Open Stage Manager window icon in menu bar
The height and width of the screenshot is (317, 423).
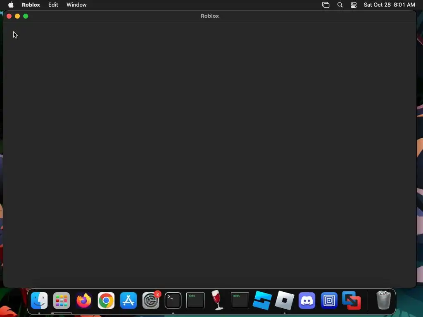pyautogui.click(x=326, y=5)
